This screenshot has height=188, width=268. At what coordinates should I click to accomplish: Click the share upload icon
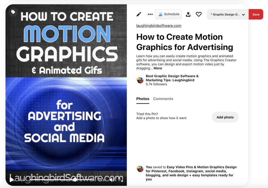188,14
